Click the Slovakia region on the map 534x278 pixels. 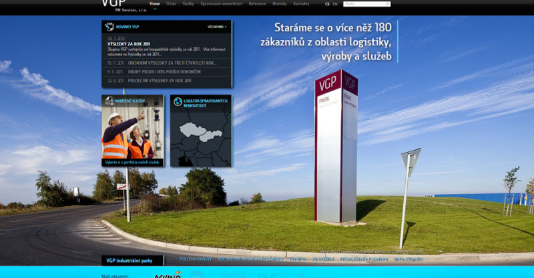211,136
